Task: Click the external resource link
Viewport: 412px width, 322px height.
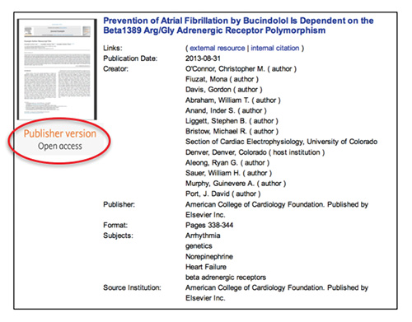Action: point(217,48)
